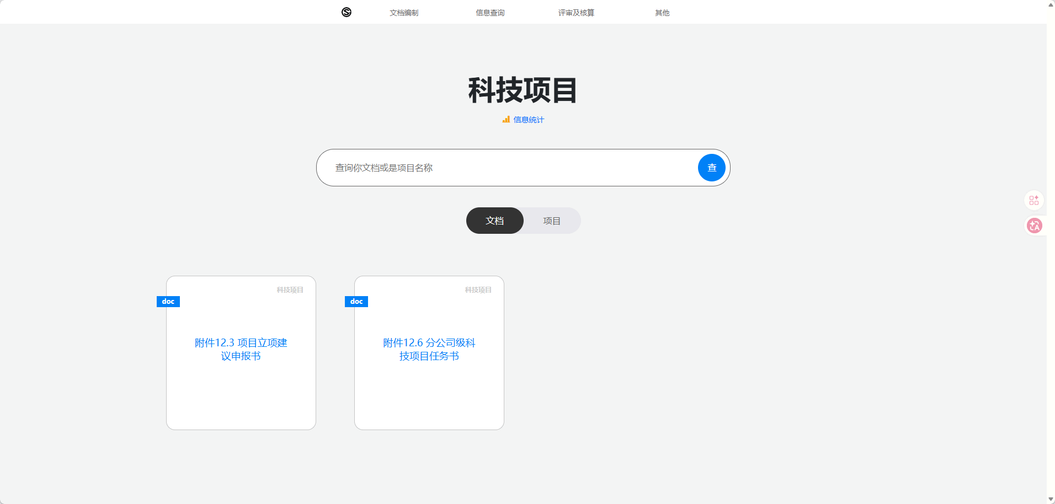The height and width of the screenshot is (504, 1055).
Task: Open the 信息查询 menu
Action: (490, 13)
